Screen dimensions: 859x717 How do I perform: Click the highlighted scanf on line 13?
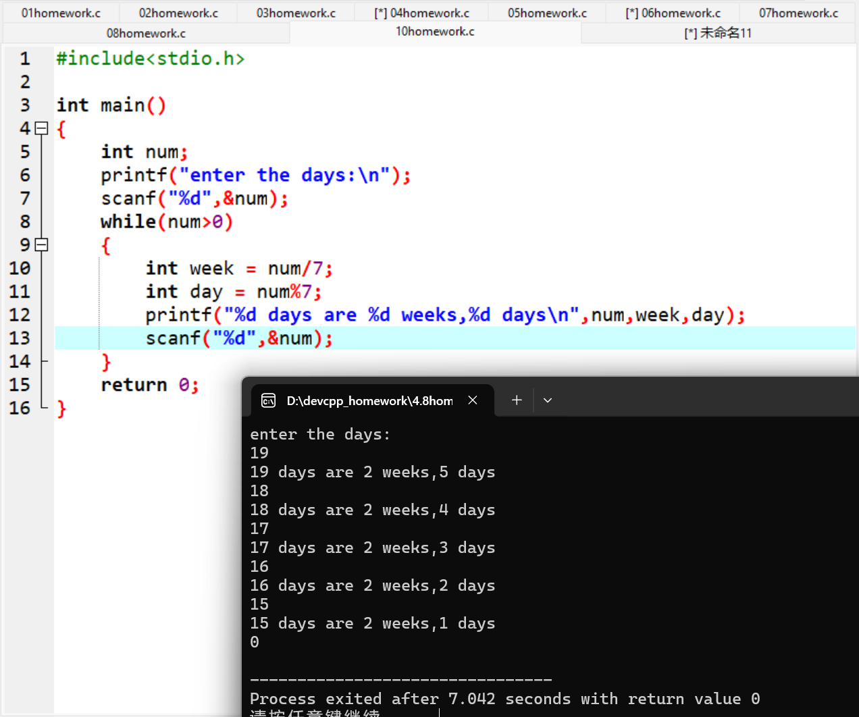point(240,338)
